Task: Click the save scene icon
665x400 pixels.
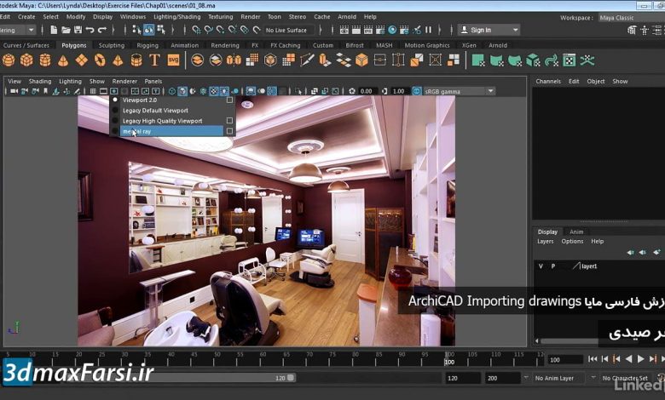Action: pos(78,30)
